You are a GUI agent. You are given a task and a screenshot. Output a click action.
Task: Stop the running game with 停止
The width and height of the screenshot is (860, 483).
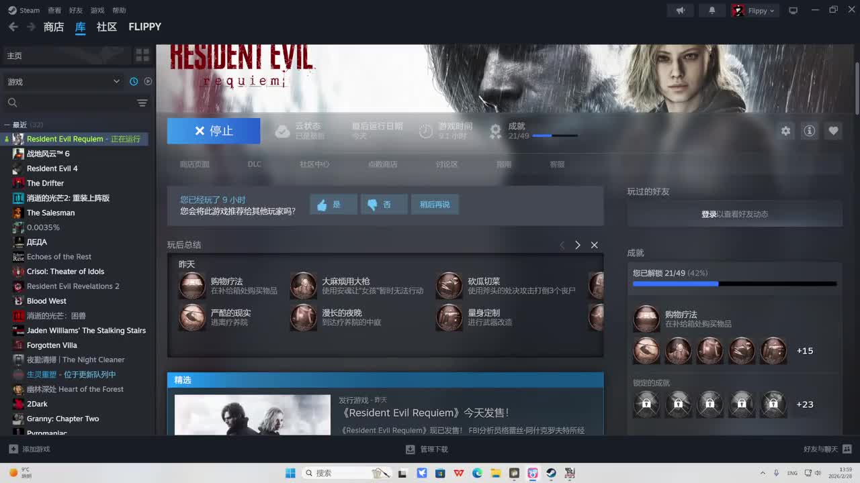214,131
